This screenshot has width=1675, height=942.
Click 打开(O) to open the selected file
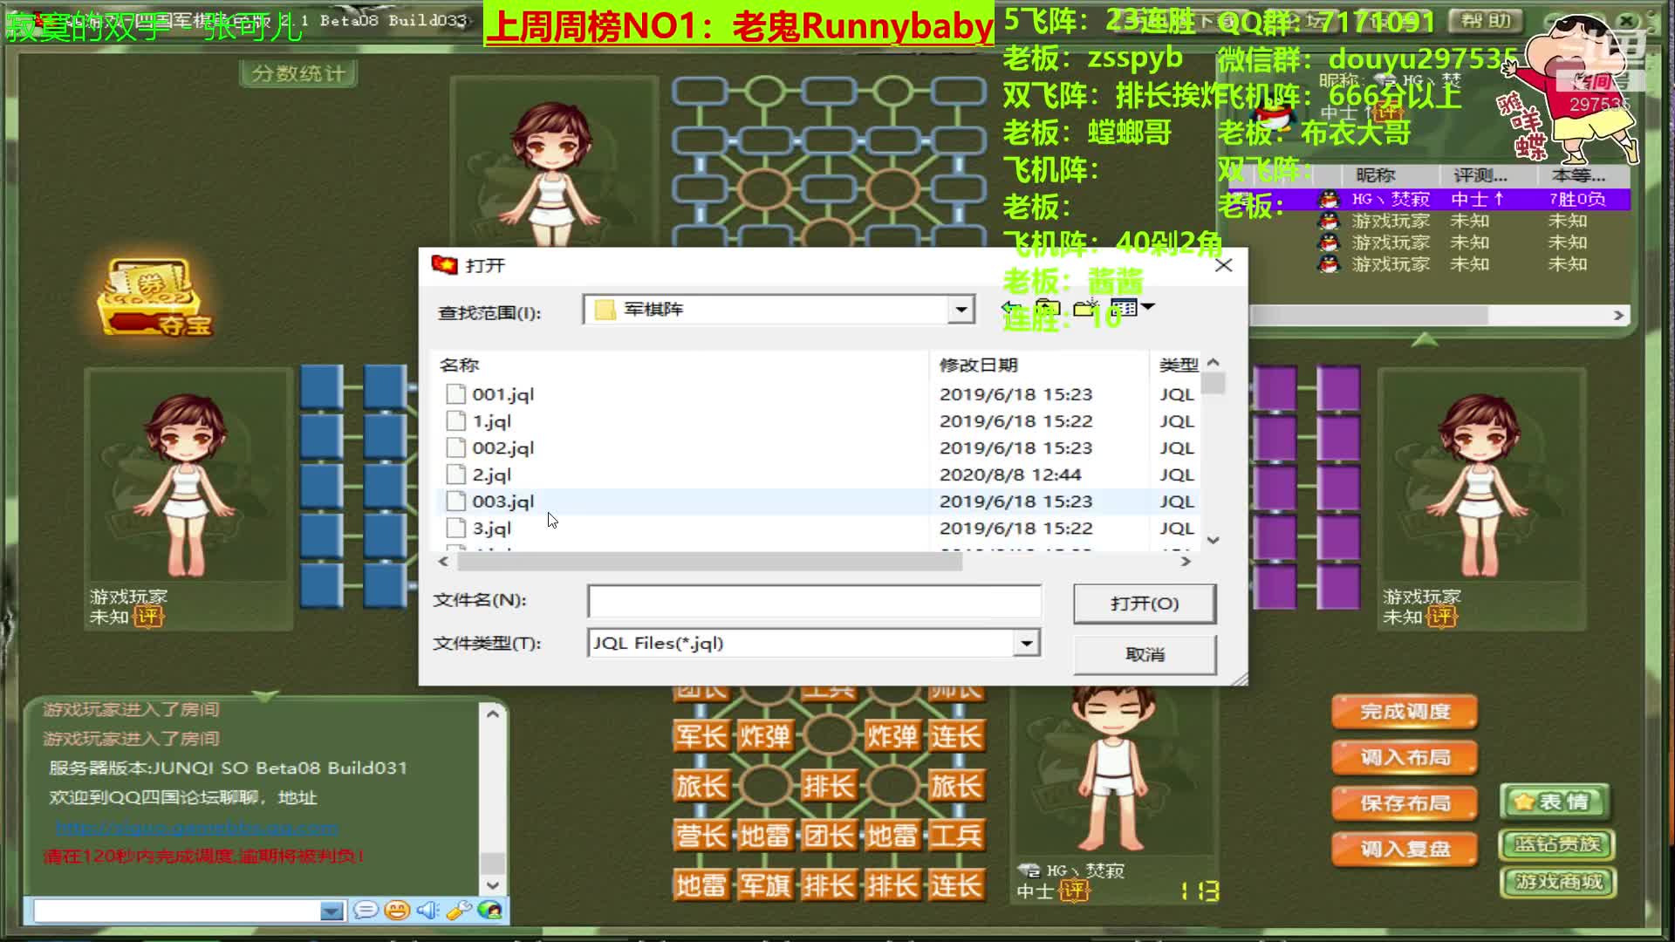(1144, 603)
